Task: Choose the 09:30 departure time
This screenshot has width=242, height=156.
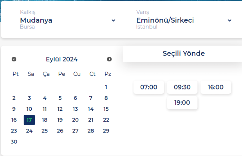Action: [x=182, y=87]
